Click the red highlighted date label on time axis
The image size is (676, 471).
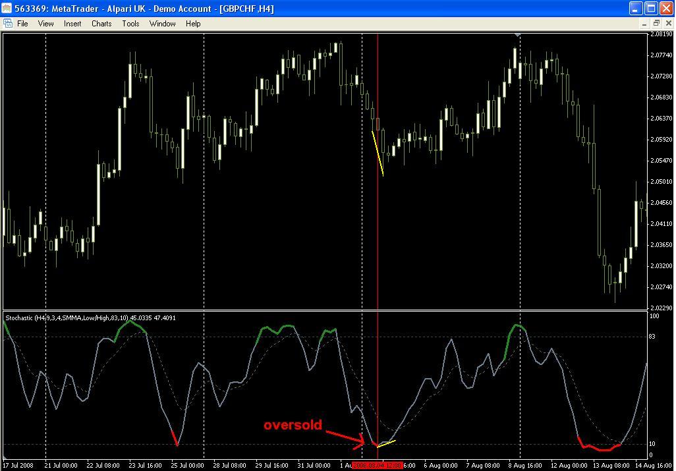377,465
